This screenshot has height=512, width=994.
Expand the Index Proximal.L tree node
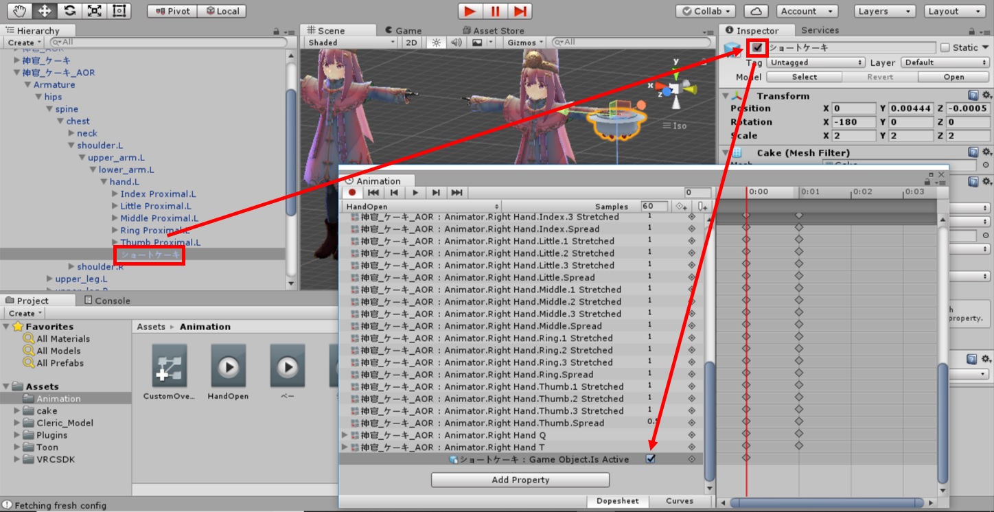[x=115, y=194]
